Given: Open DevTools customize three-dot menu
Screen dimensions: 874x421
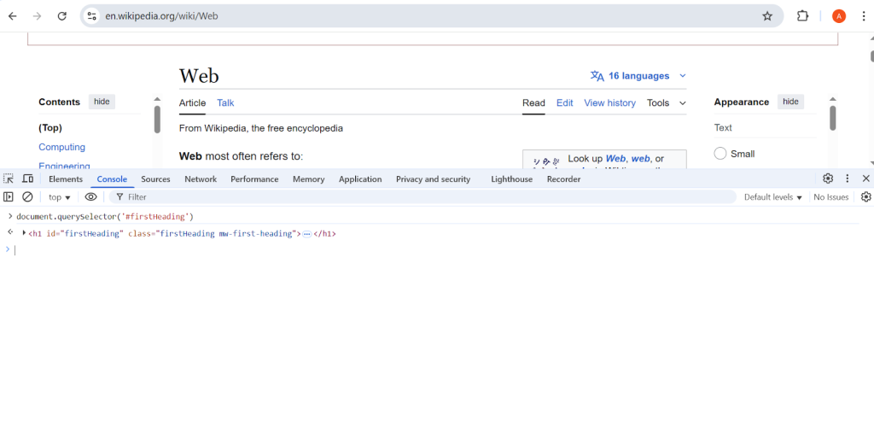Looking at the screenshot, I should (x=848, y=178).
